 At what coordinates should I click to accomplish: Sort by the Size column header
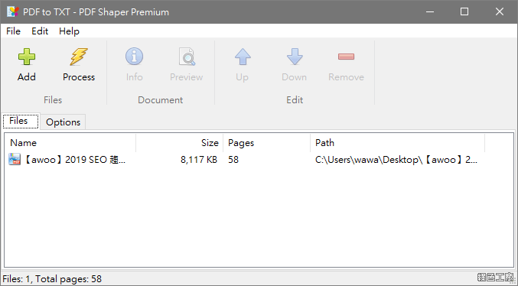[180, 143]
